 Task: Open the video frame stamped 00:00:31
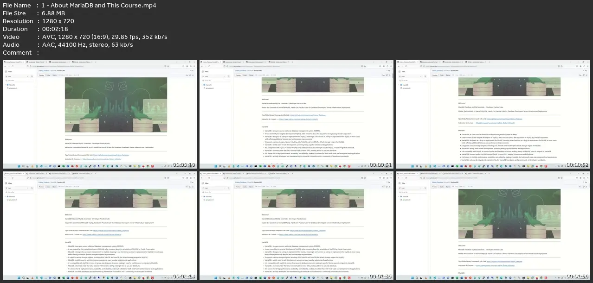(x=296, y=114)
